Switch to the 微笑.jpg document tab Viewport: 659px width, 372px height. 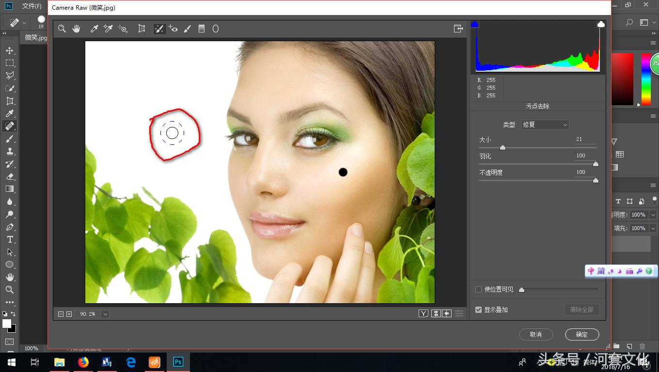pos(34,37)
